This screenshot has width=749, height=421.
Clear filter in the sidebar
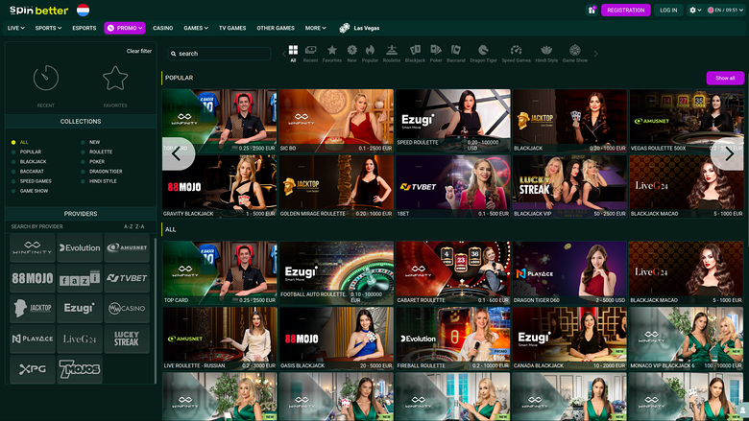139,51
